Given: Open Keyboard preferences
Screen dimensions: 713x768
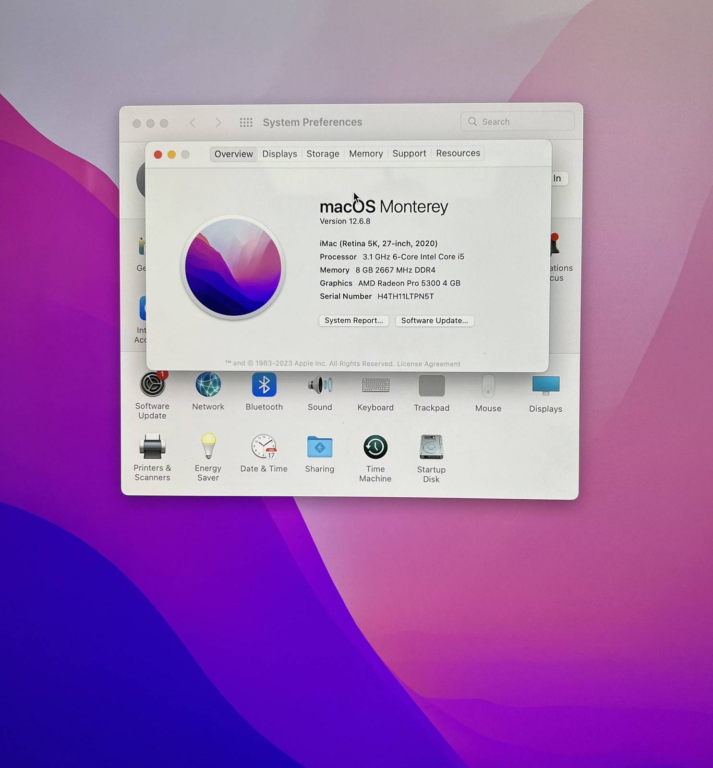Looking at the screenshot, I should [375, 385].
